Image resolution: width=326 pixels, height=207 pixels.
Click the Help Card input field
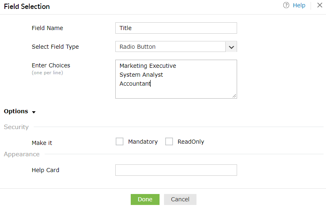pos(176,170)
